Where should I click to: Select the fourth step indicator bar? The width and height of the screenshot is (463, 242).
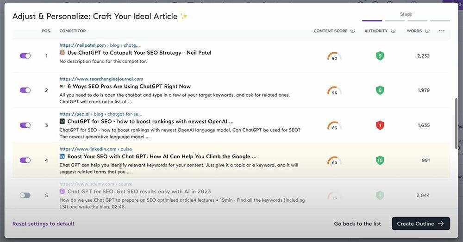440,21
